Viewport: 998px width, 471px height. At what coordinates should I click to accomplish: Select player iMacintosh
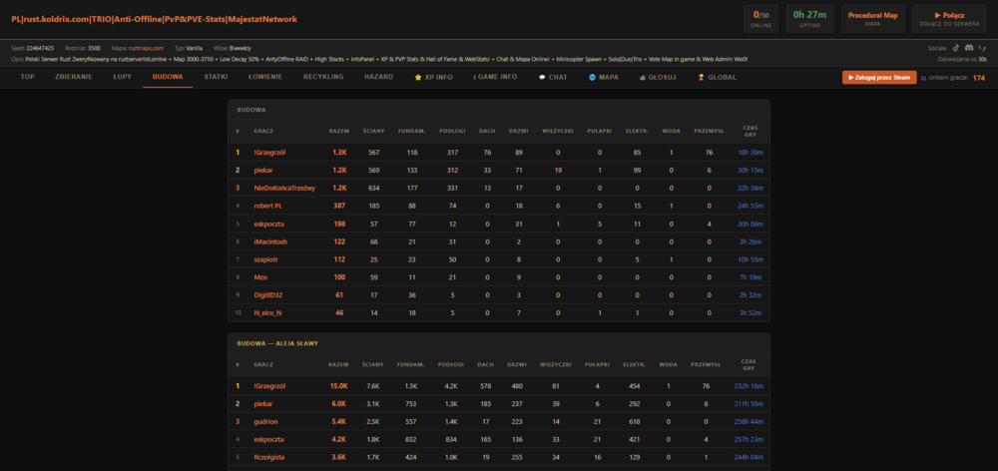coord(269,241)
